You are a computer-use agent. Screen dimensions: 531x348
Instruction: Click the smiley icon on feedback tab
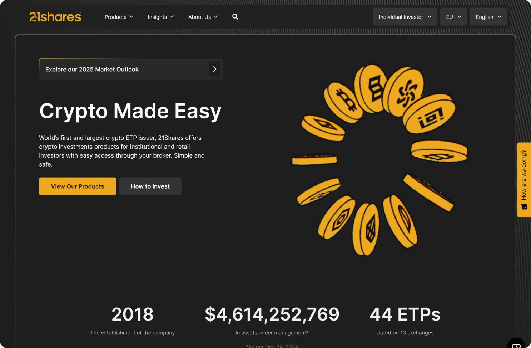coord(524,207)
